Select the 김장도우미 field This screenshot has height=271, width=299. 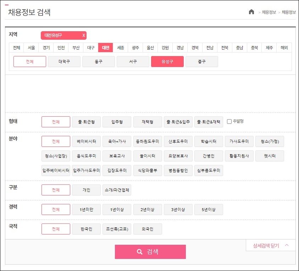[x=117, y=171]
